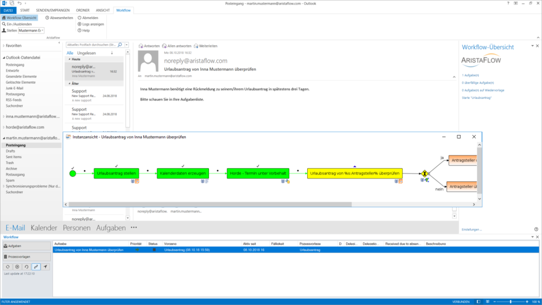
Task: Click the target/record icon in the Workflow toolbar
Action: click(17, 267)
